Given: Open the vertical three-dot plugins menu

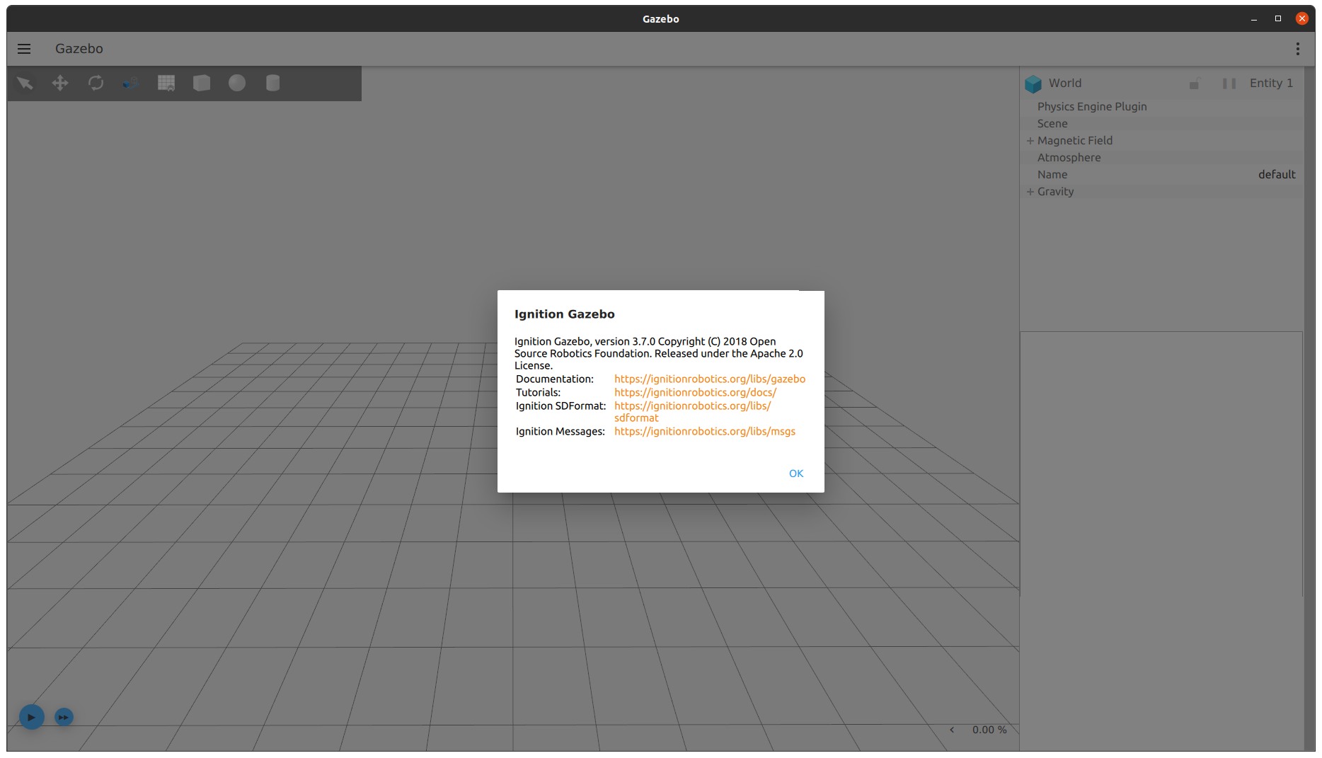Looking at the screenshot, I should [1297, 49].
